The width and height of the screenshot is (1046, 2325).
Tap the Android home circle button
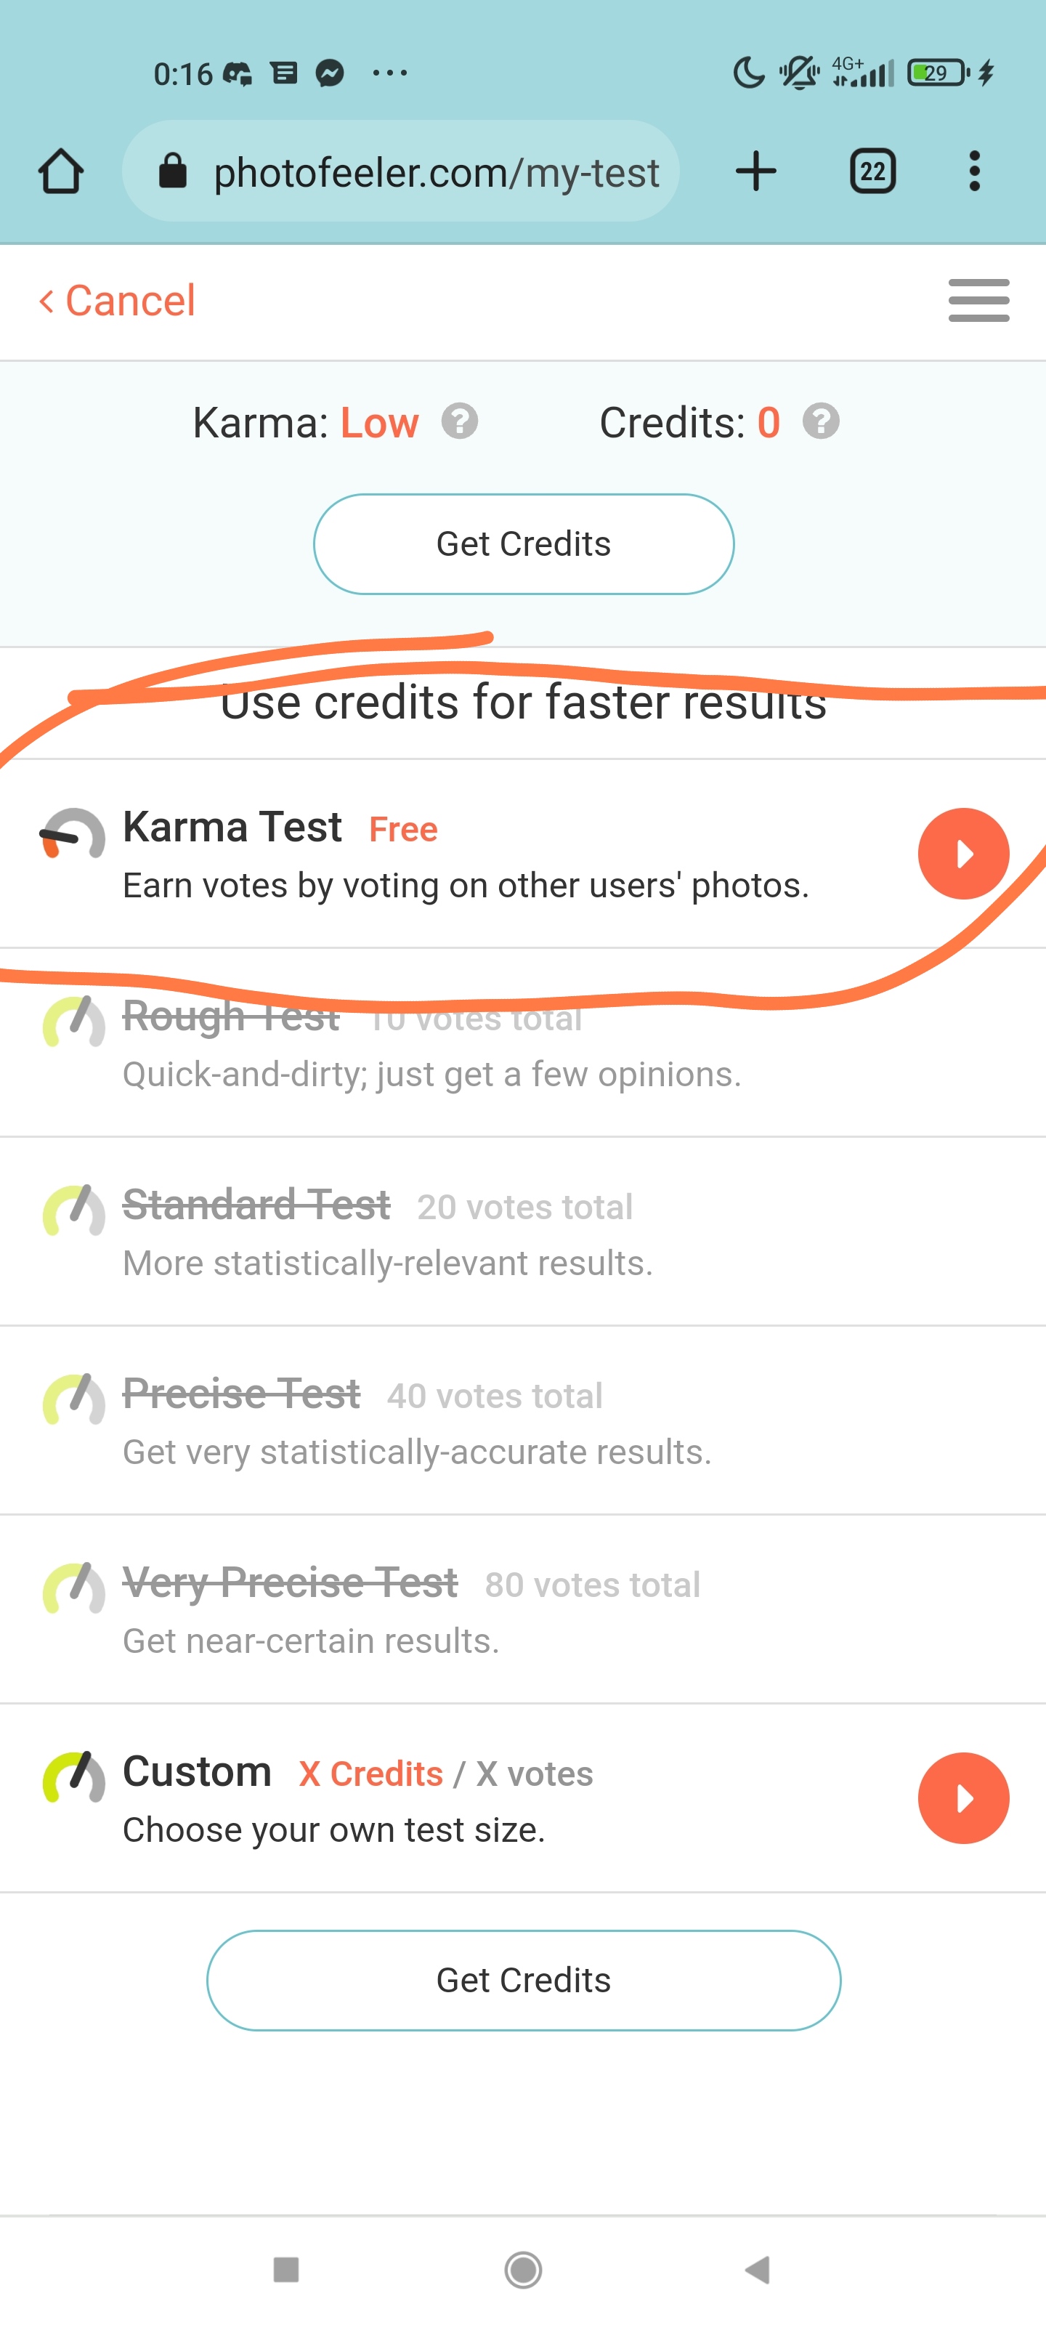pos(524,2269)
